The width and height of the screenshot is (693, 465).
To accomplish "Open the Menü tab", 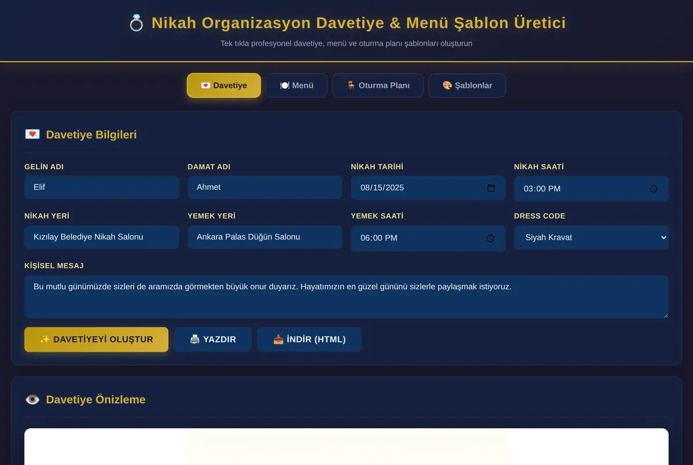I will point(296,85).
